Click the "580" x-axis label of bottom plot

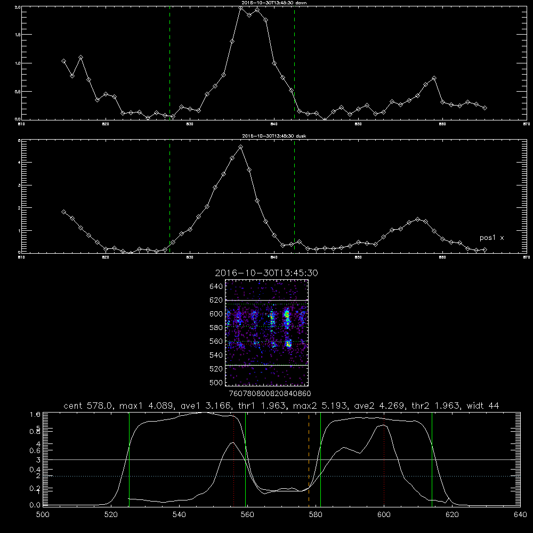coord(316,515)
